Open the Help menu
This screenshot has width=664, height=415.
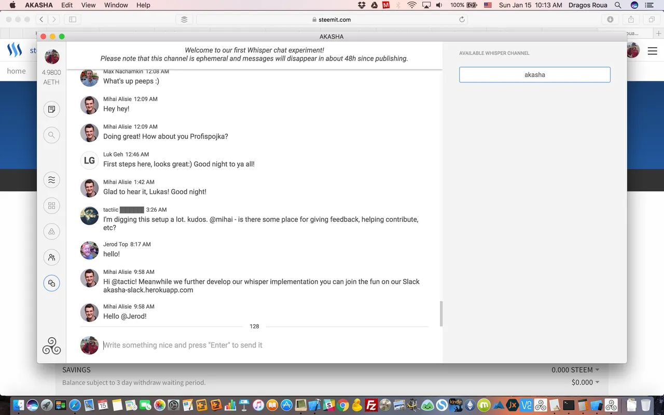143,5
